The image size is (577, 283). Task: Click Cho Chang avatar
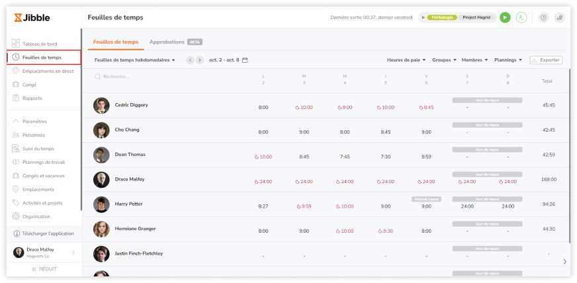click(101, 130)
